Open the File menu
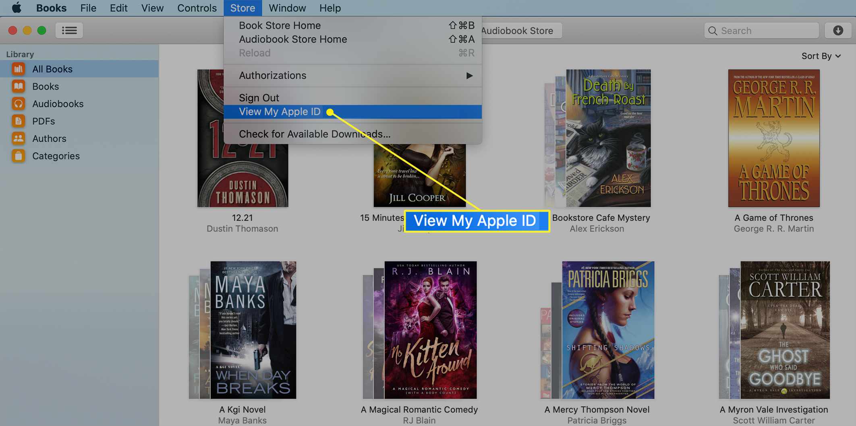856x426 pixels. click(88, 8)
